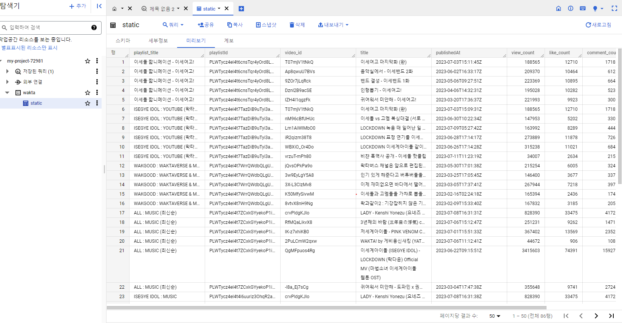Close the home tab

130,8
